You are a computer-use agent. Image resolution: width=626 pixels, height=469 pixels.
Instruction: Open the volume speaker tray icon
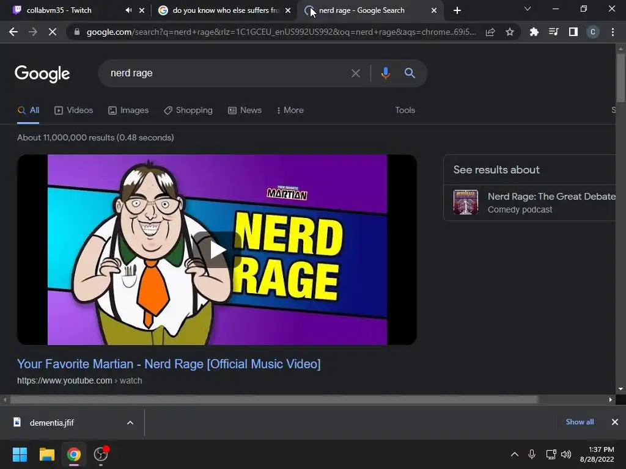[565, 454]
